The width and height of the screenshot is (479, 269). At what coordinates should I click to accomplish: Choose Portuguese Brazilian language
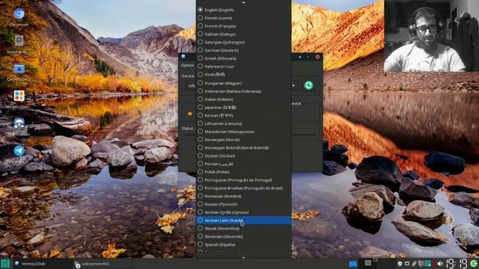tap(243, 188)
